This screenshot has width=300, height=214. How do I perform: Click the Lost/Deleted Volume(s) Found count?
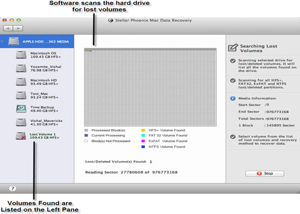coord(151,162)
